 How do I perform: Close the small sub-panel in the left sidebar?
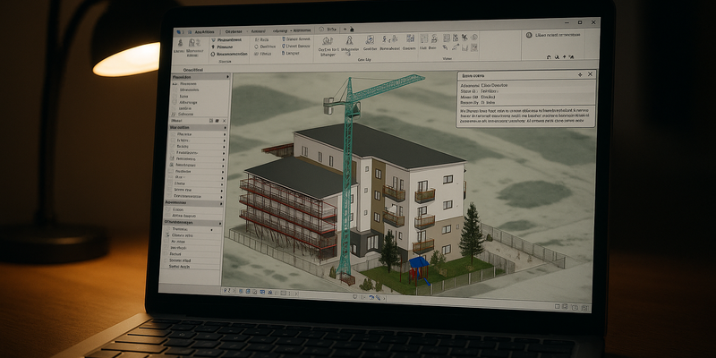(224, 121)
